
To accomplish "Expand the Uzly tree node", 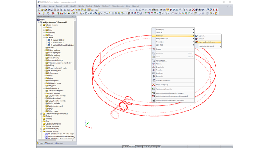I will click(x=44, y=27).
